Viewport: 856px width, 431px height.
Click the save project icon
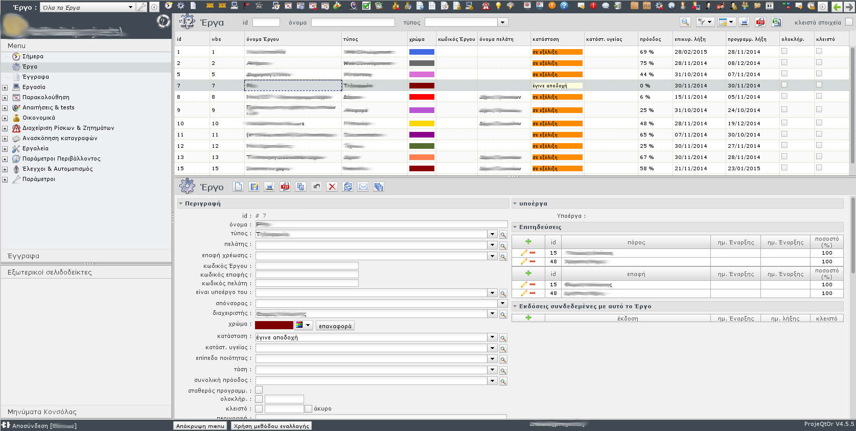253,187
